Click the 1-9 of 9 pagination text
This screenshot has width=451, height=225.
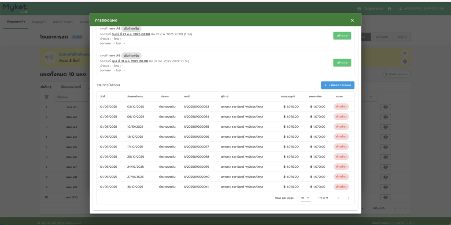pyautogui.click(x=323, y=198)
